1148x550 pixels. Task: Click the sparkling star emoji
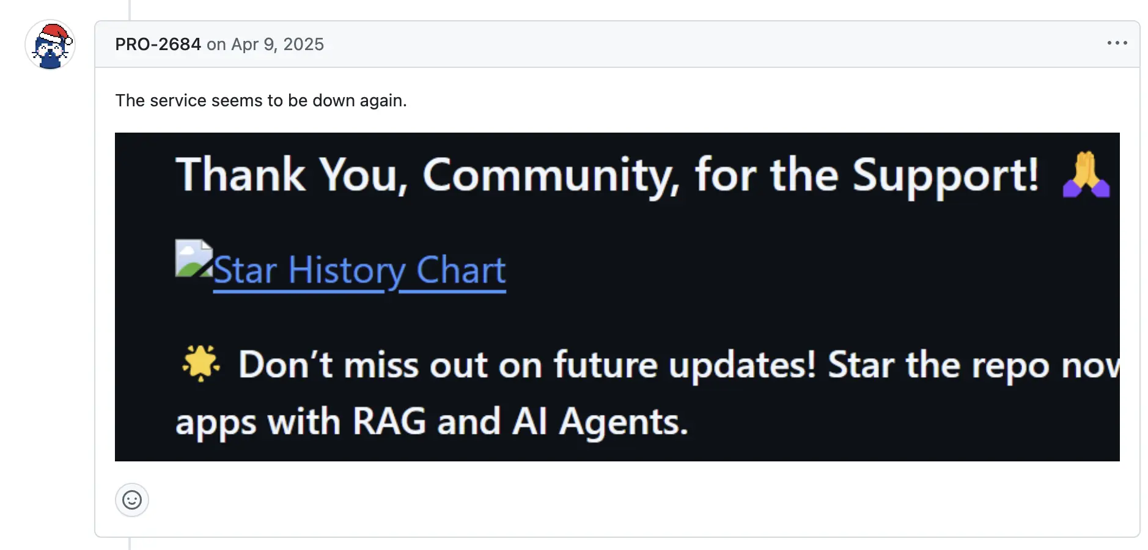(201, 363)
